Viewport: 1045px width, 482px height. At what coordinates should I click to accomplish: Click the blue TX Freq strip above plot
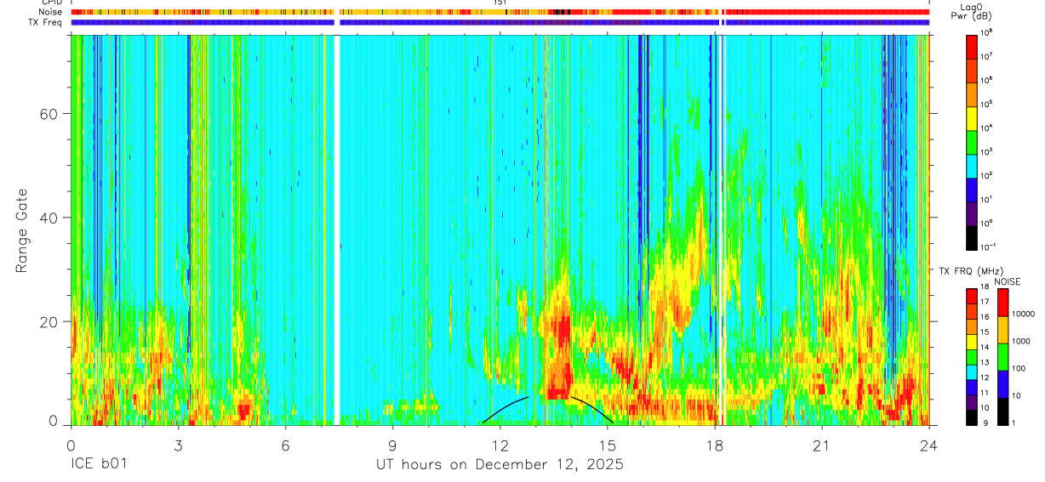[x=500, y=22]
